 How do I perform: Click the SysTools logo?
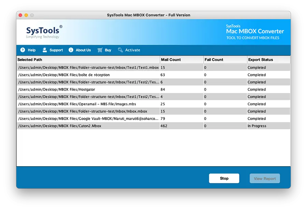click(x=44, y=32)
